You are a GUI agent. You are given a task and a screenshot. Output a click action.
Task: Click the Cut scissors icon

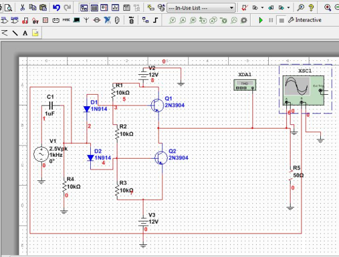(22, 7)
